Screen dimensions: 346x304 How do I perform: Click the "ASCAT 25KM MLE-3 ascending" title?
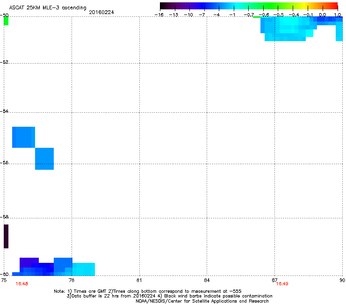pos(48,8)
